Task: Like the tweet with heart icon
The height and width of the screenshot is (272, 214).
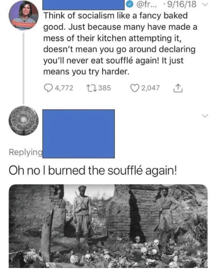Action: pyautogui.click(x=135, y=88)
